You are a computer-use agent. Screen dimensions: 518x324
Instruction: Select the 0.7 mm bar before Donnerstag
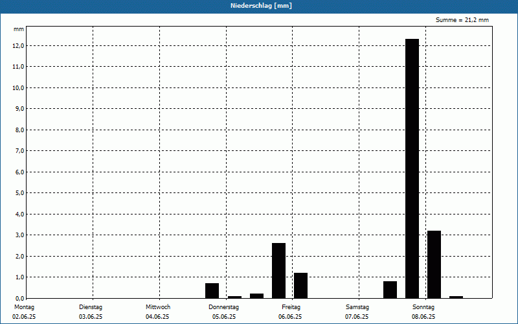(x=212, y=290)
